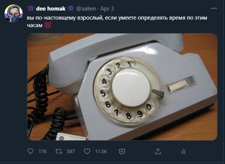Open the @aalien handle link

tap(86, 9)
